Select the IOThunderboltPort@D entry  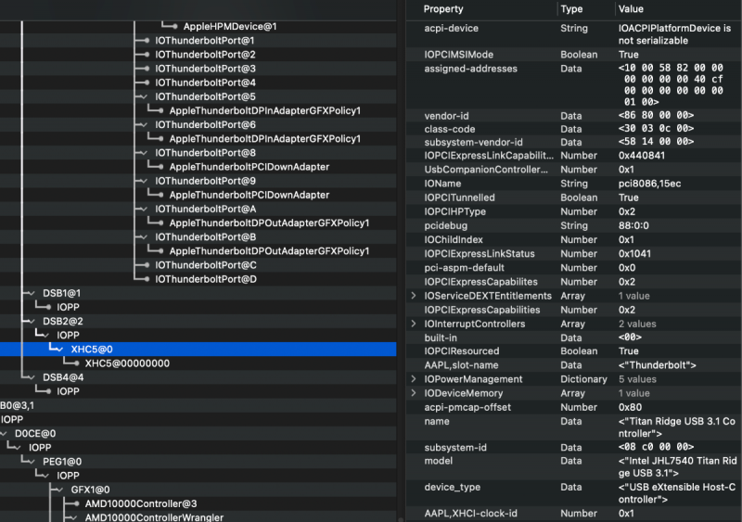(206, 279)
